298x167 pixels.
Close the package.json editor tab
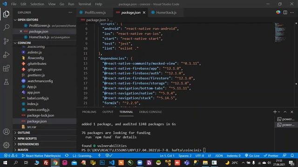coord(144,13)
